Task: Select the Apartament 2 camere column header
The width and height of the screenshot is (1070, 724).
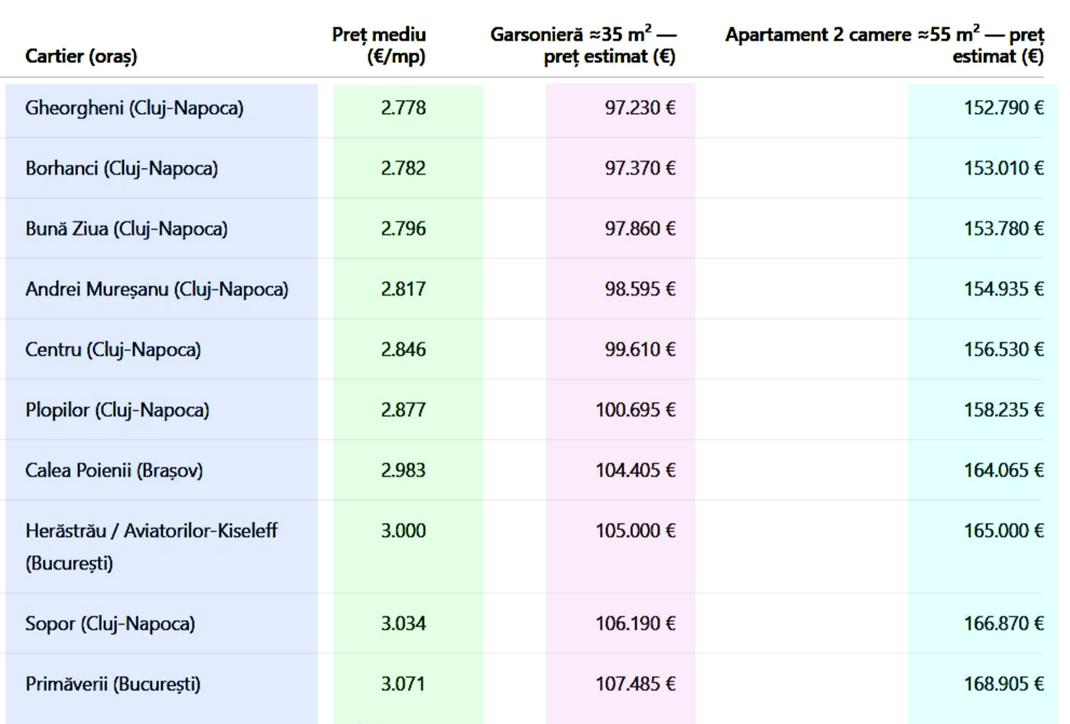Action: point(884,45)
